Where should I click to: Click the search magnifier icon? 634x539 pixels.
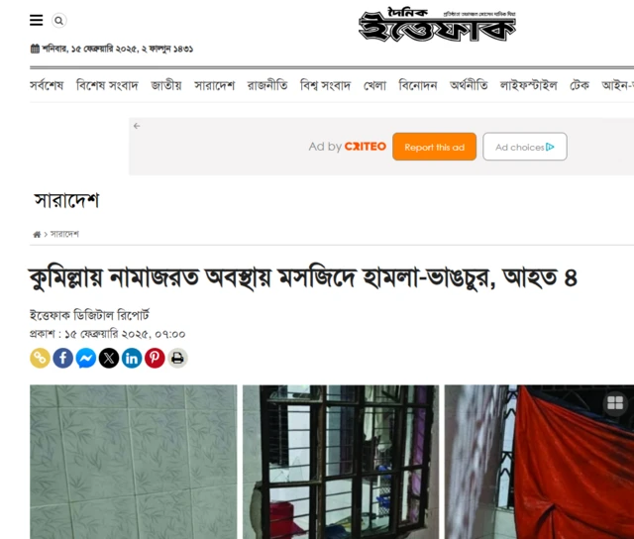click(x=59, y=21)
